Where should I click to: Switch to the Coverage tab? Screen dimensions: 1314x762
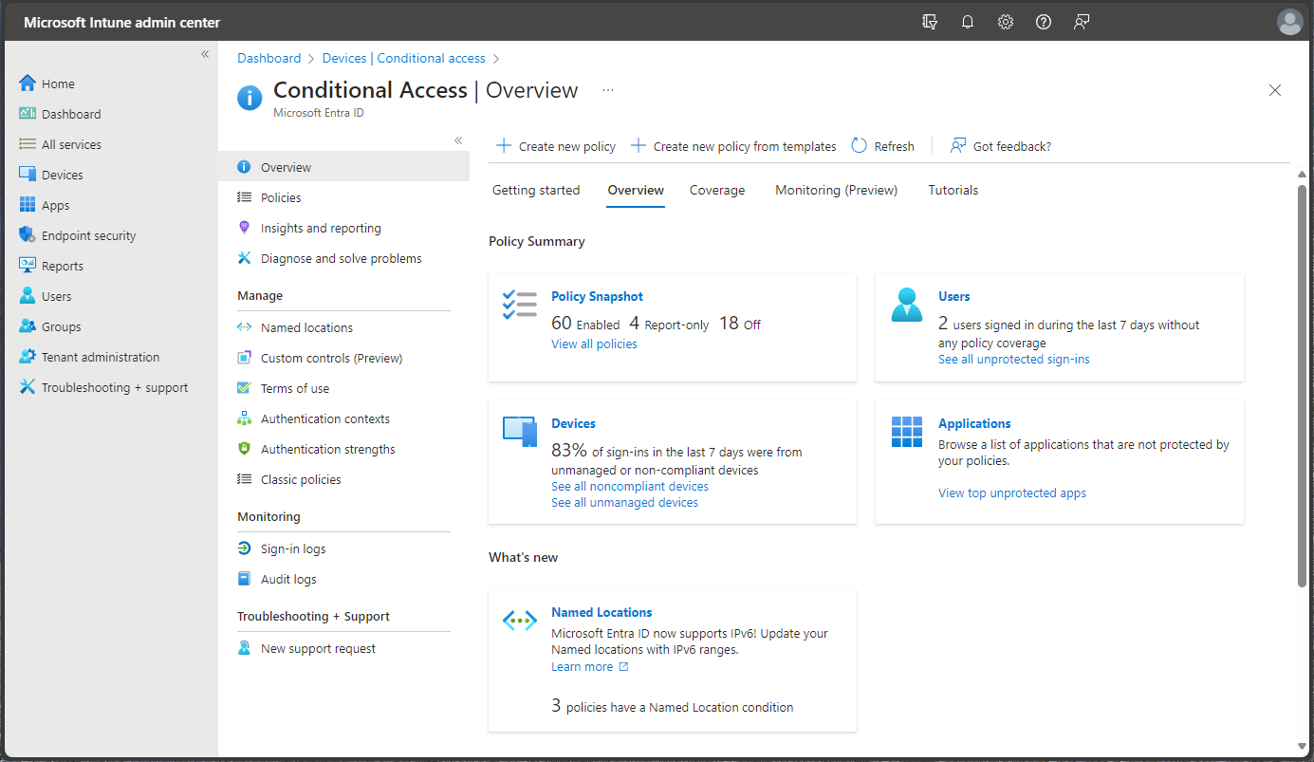[x=717, y=190]
